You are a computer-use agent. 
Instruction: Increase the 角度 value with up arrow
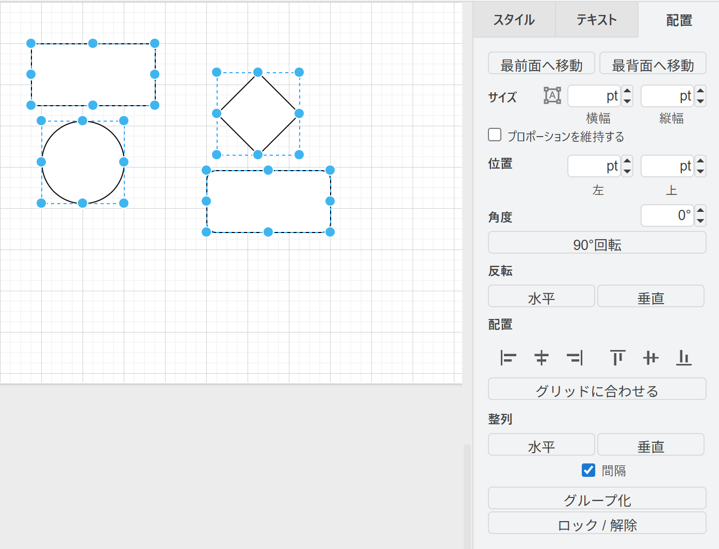pos(700,210)
